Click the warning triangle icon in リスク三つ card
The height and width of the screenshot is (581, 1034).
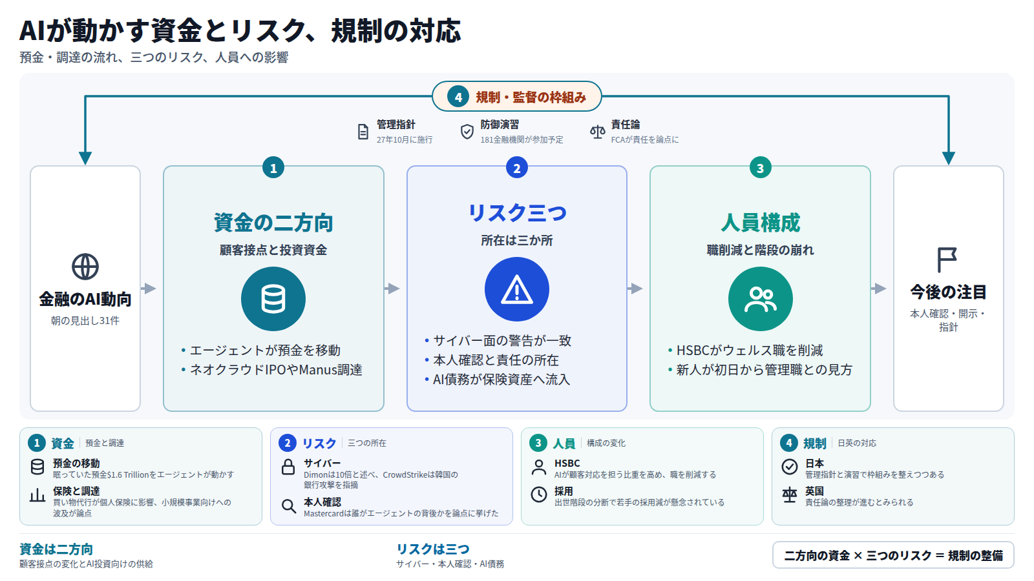click(x=517, y=289)
